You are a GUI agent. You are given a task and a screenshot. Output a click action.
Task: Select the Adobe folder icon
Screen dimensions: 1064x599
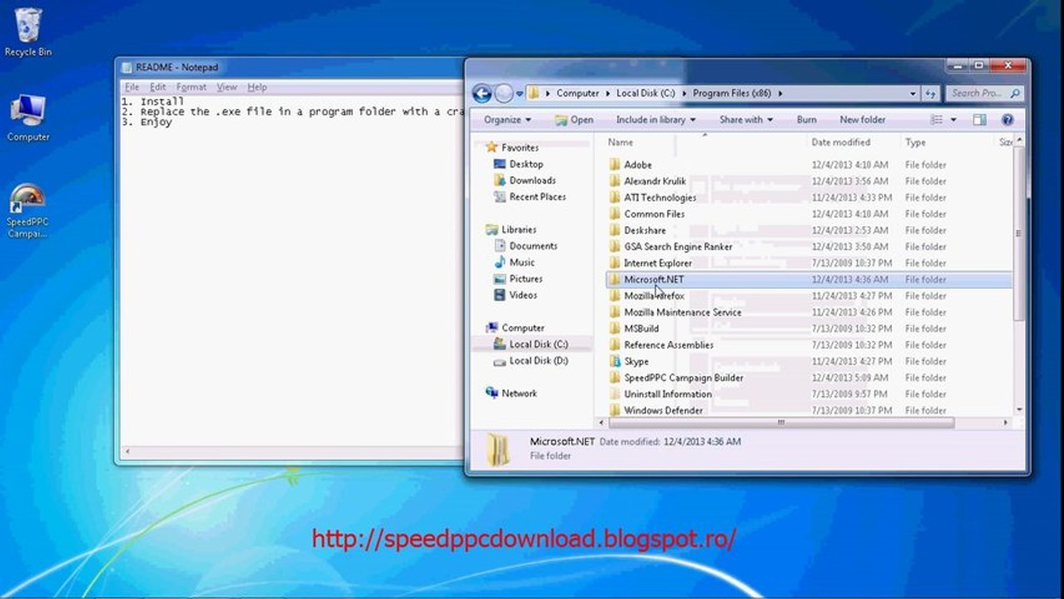point(615,165)
